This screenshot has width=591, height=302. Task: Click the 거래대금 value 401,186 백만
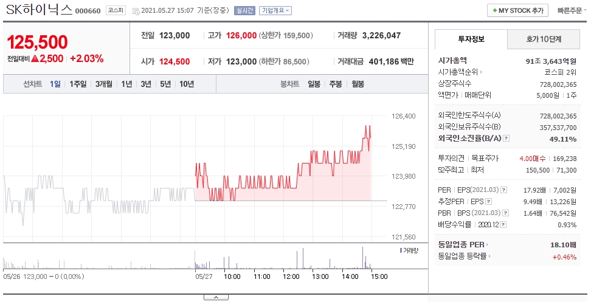coord(391,61)
